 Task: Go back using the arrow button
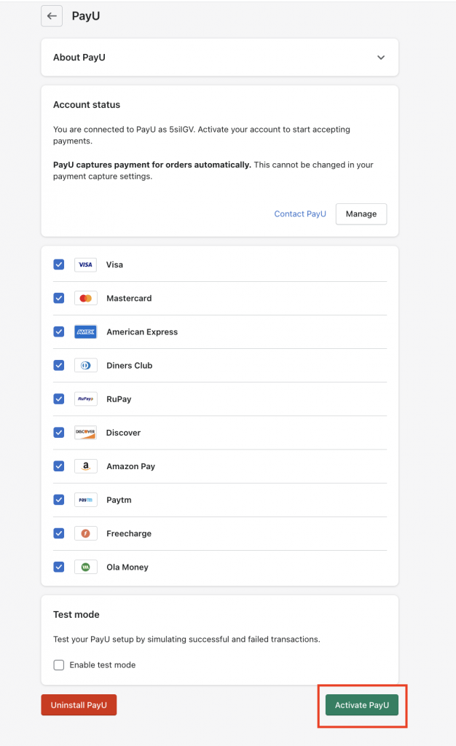(x=51, y=16)
